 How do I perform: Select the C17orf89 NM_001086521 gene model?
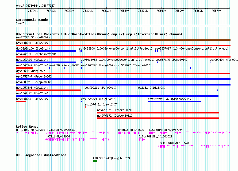[x=142, y=140]
